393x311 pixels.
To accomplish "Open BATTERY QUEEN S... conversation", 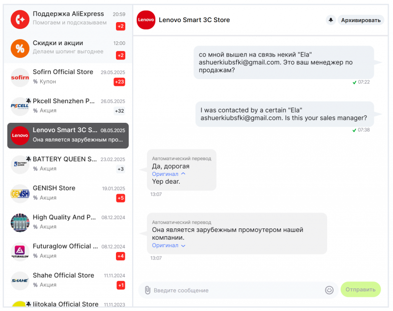I will click(x=68, y=165).
